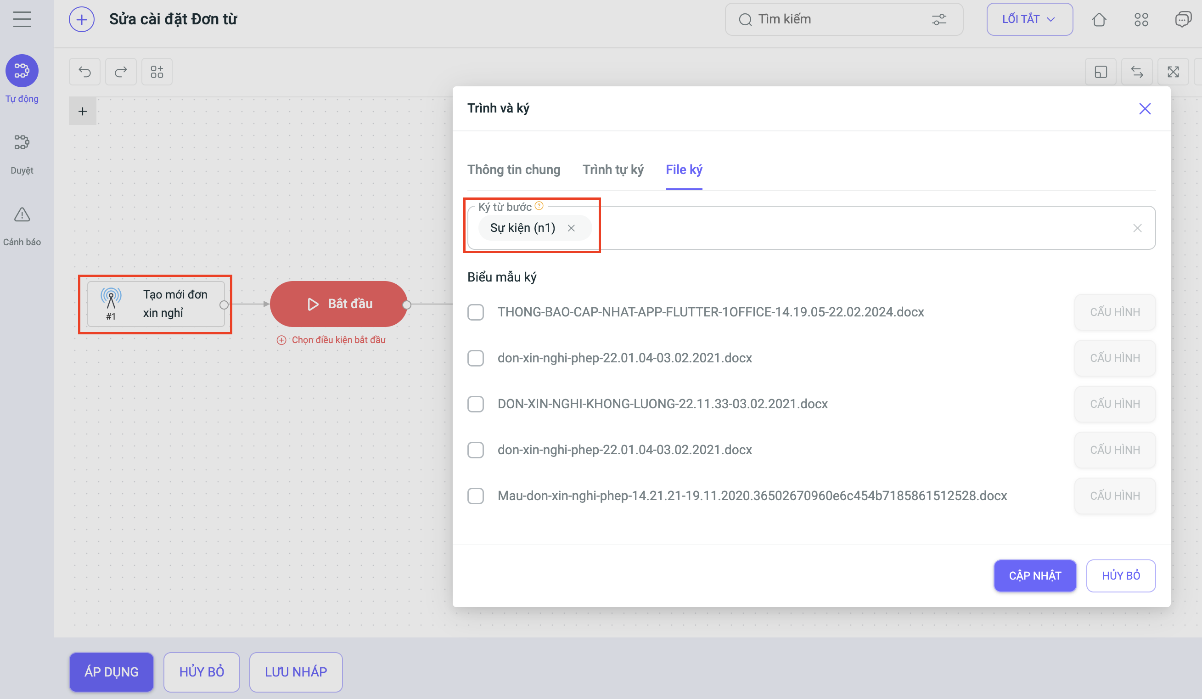Click the CẬP NHẬT button

point(1034,575)
